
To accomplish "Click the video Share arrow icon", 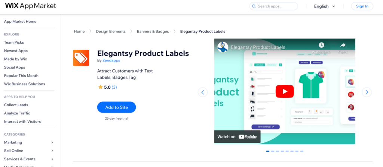I will [343, 45].
